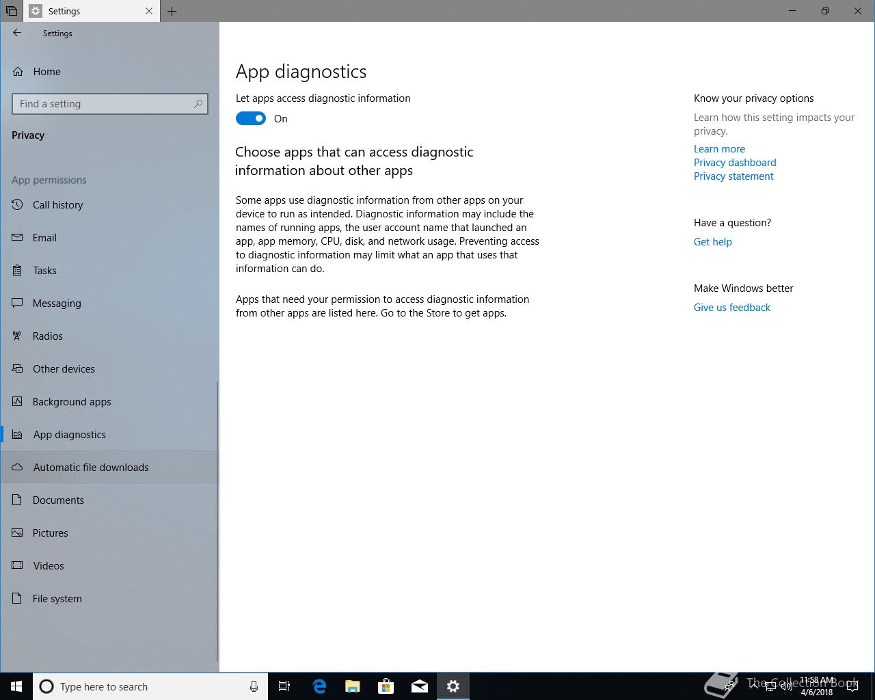Click the Background apps icon
This screenshot has height=700, width=875.
[x=18, y=401]
